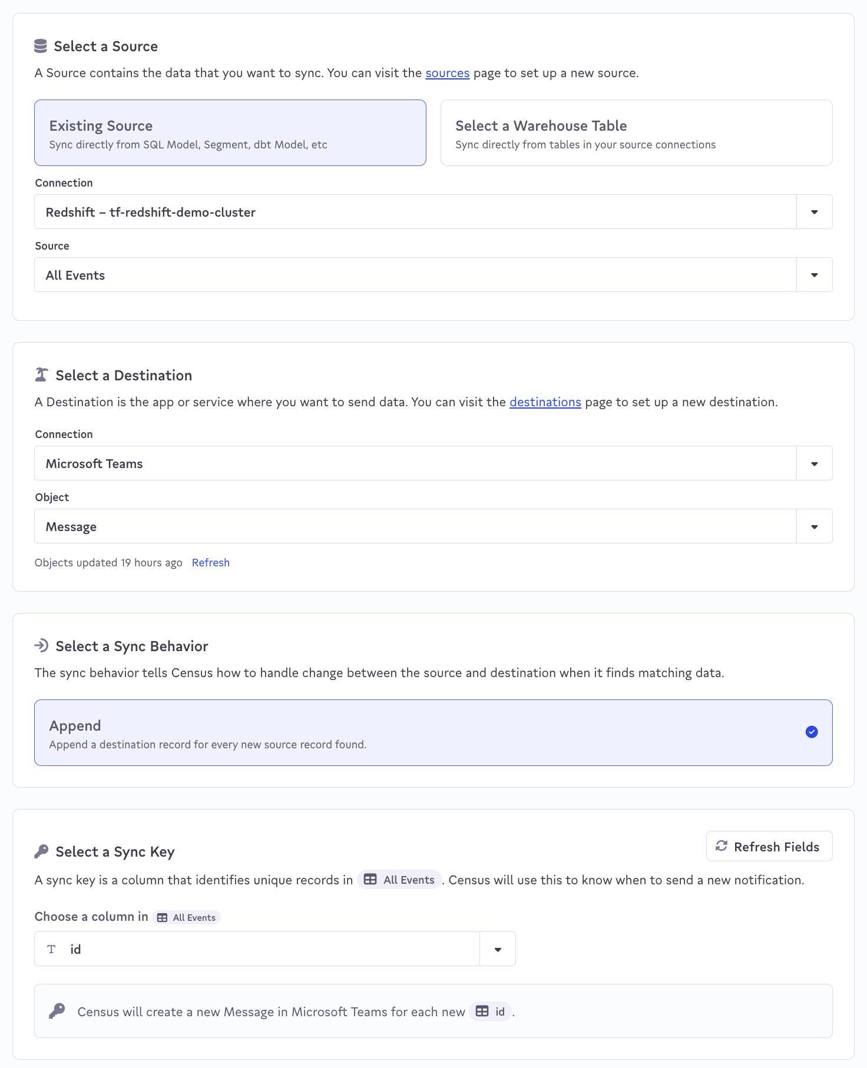Click Refresh next to Objects updated
Screen dimensions: 867x1068
210,563
